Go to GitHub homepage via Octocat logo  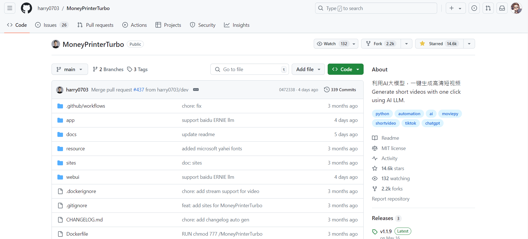(26, 8)
